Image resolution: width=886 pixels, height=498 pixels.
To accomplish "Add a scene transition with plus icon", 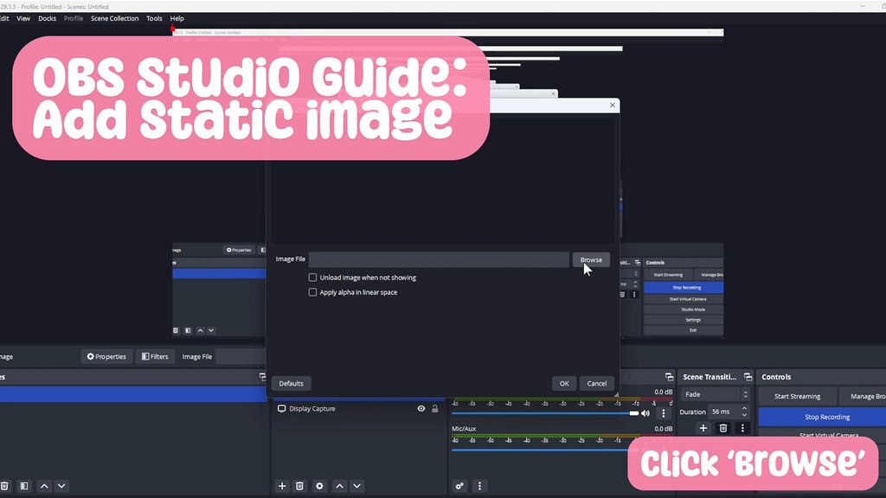I will click(703, 428).
